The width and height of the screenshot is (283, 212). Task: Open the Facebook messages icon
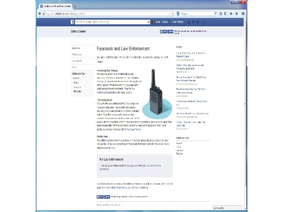coord(193,22)
